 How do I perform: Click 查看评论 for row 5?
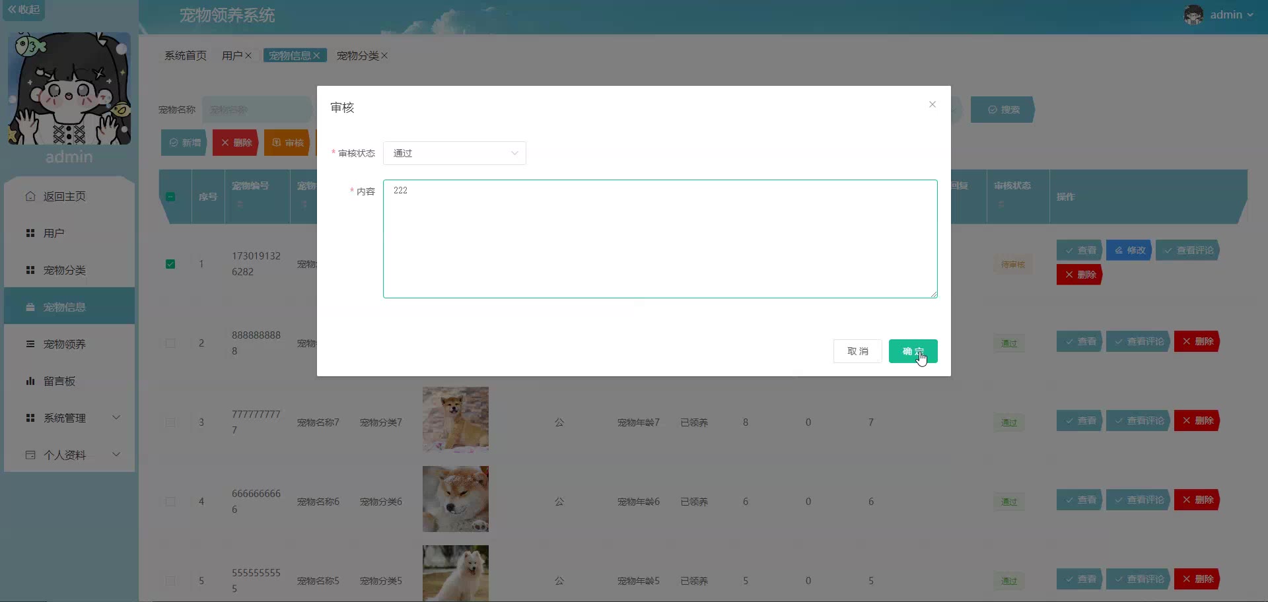click(1139, 579)
